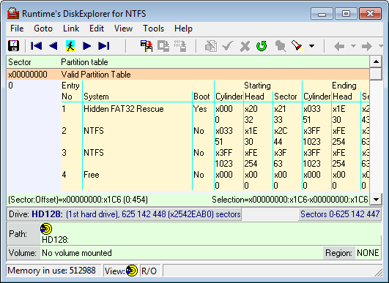Click the flashlight search icon
This screenshot has width=389, height=283.
click(297, 46)
